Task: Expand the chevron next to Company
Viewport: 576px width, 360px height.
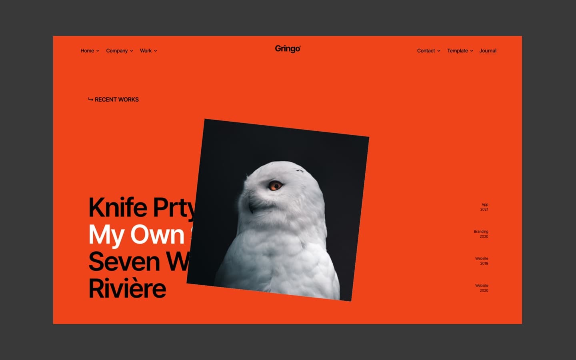Action: coord(132,51)
